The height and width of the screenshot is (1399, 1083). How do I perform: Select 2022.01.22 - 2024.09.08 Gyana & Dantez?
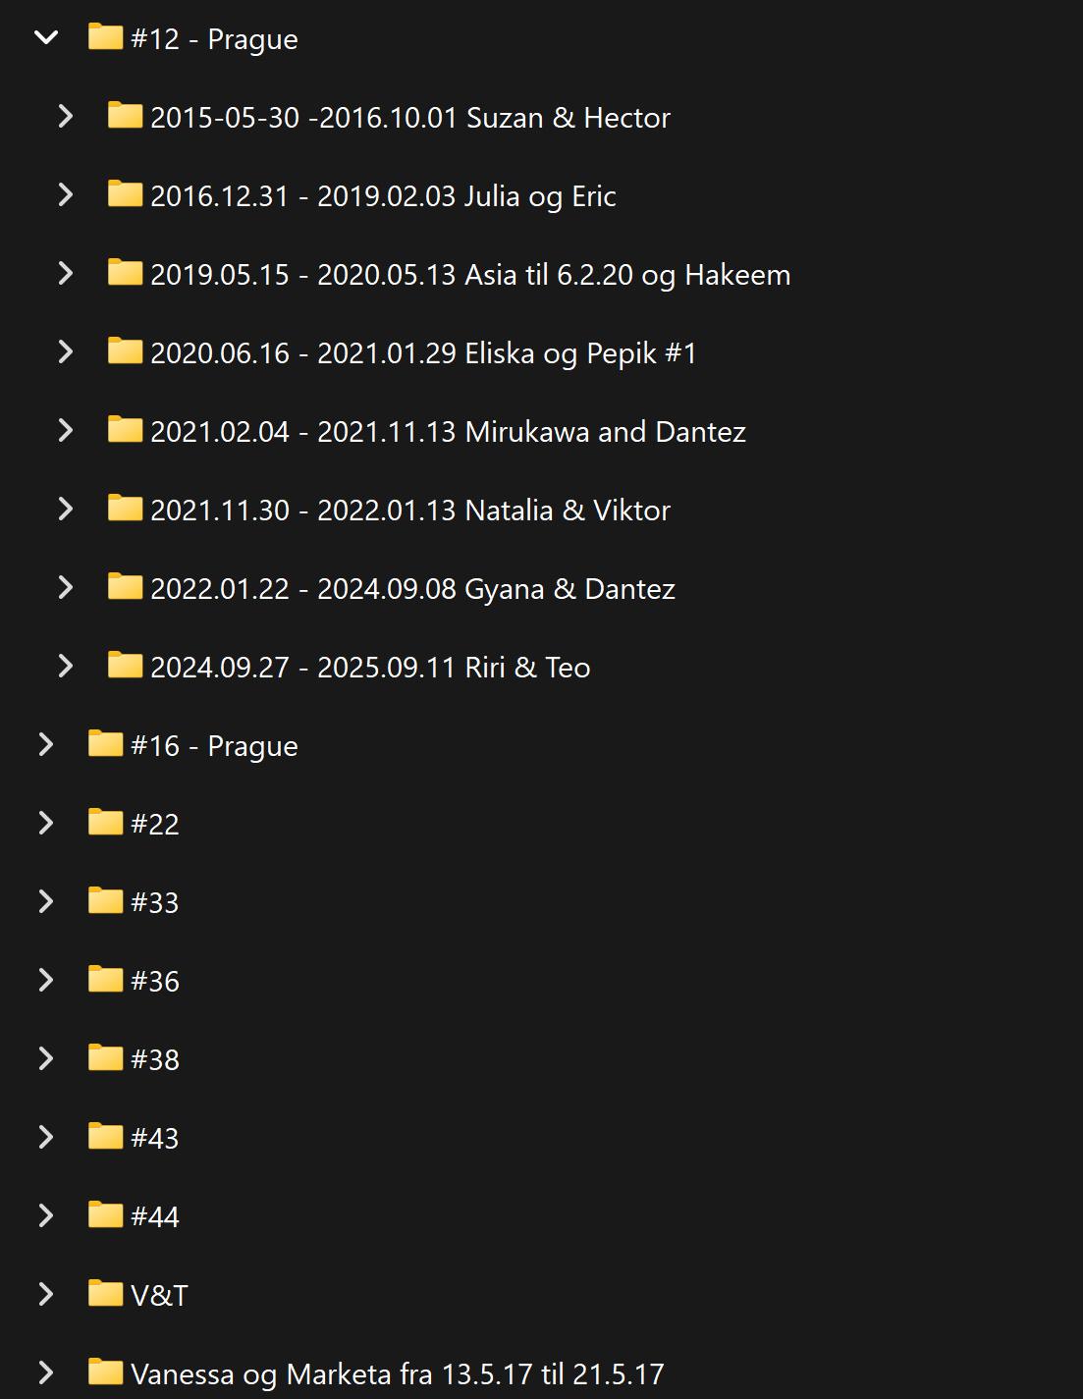point(412,589)
